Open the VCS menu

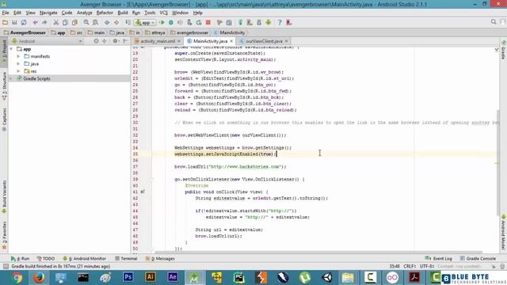click(164, 13)
